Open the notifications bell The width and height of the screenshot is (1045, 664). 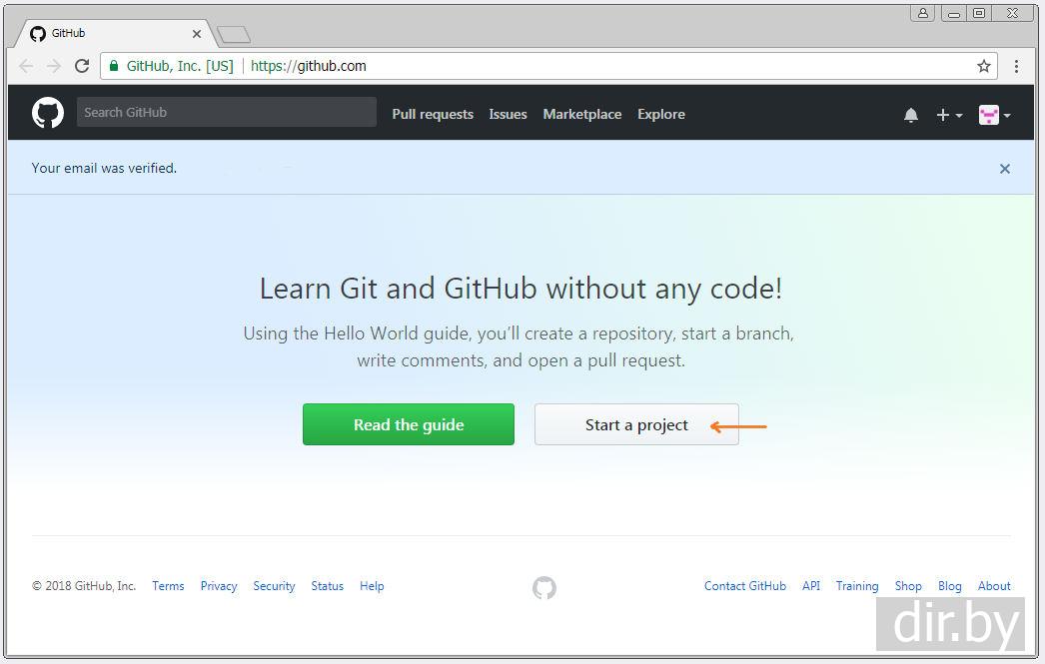pos(910,115)
